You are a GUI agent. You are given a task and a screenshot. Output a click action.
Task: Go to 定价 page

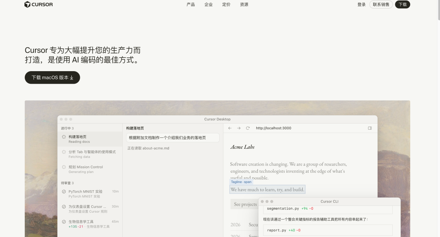pos(226,4)
